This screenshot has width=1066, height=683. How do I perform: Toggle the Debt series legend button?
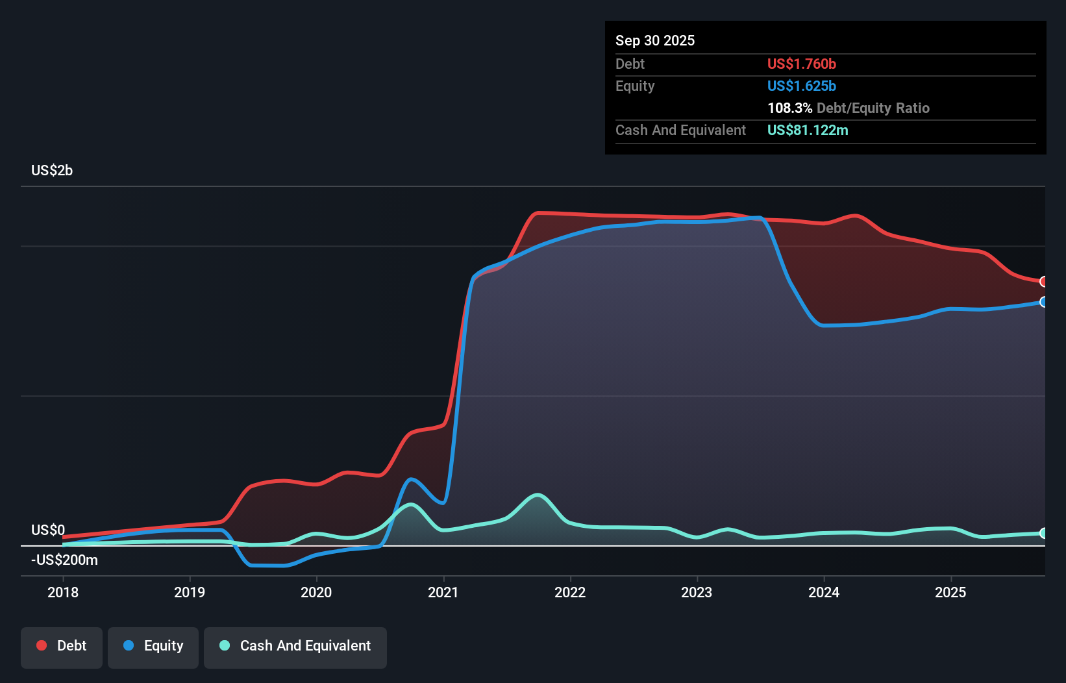point(62,647)
